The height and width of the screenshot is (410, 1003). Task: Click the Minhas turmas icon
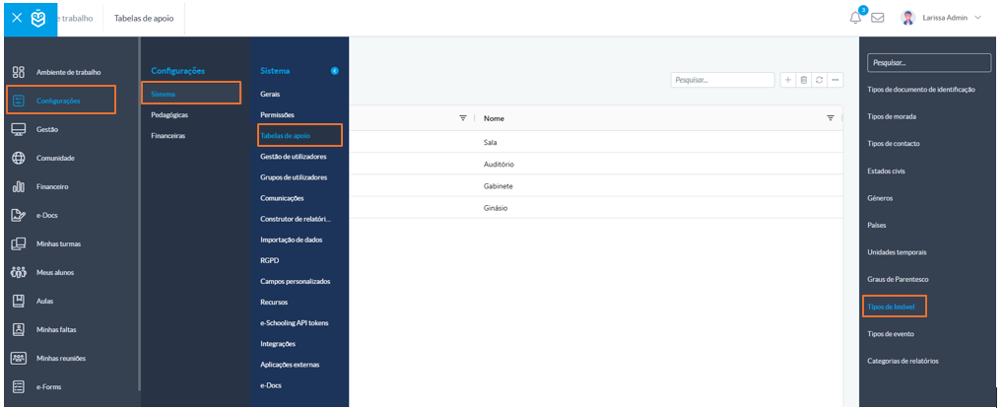(x=19, y=243)
